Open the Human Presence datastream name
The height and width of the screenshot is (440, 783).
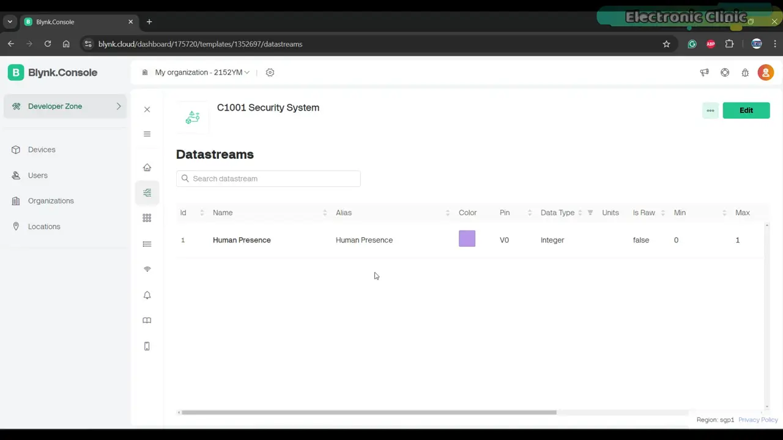tap(242, 240)
